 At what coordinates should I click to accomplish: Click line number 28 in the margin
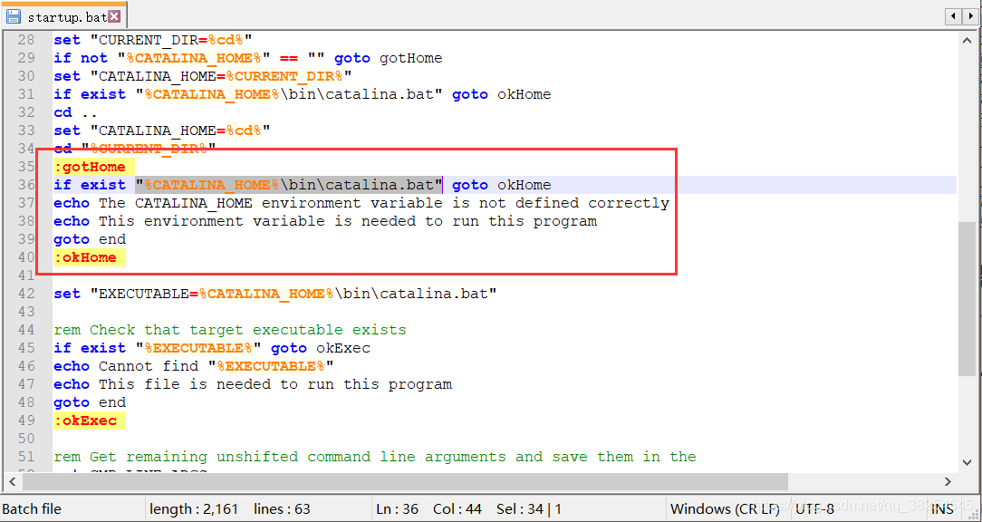[x=26, y=40]
